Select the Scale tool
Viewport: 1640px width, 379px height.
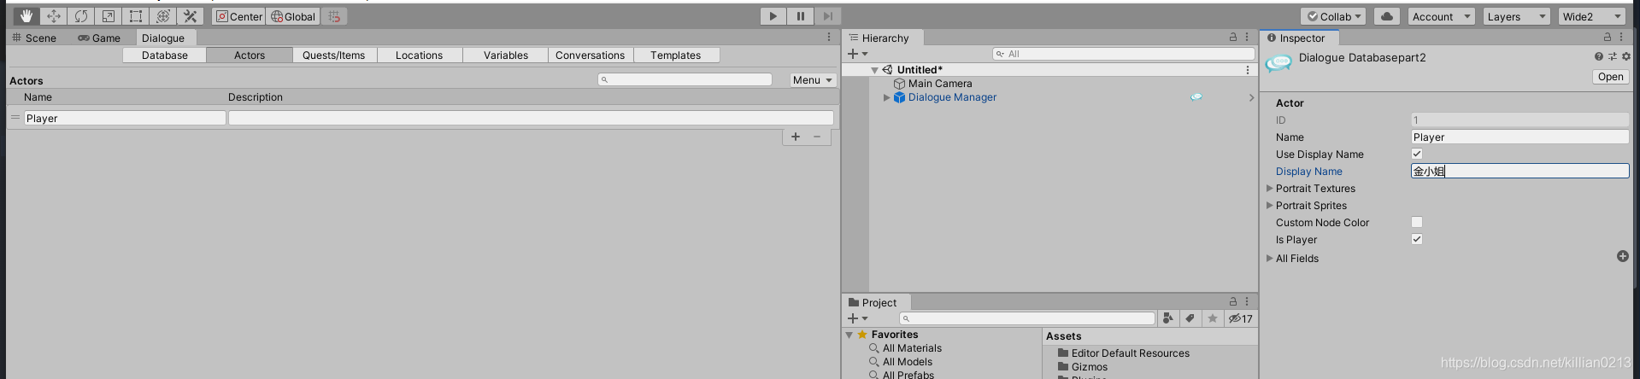(109, 16)
